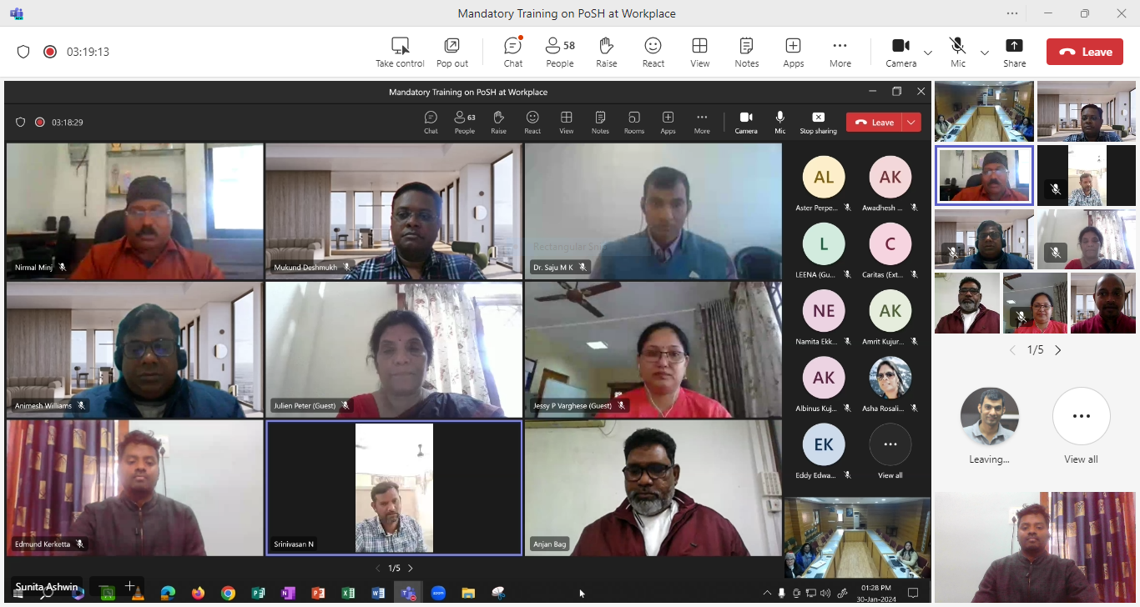
Task: Toggle the Camera on or off
Action: tap(900, 52)
